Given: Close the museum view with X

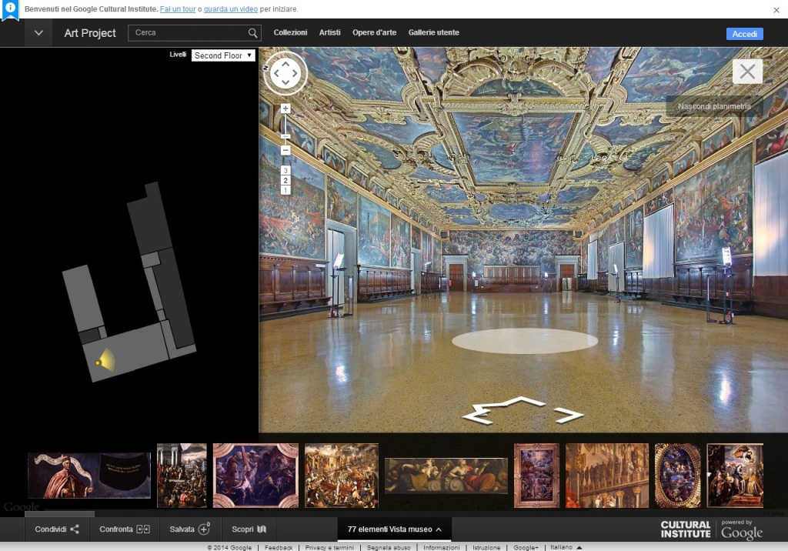Looking at the screenshot, I should tap(747, 72).
